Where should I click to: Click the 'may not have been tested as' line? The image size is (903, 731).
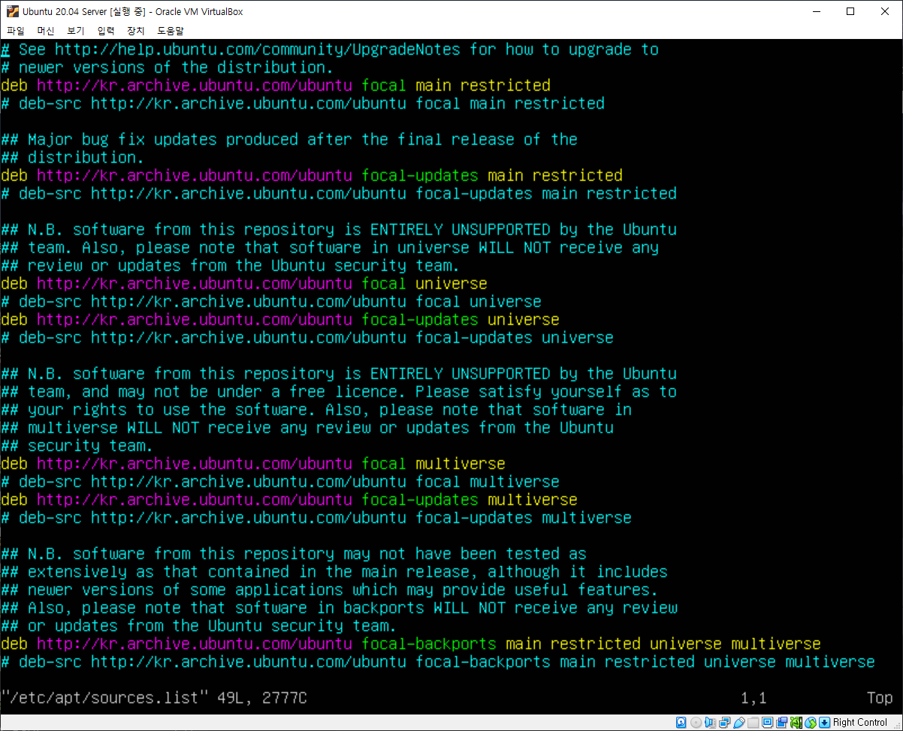294,554
